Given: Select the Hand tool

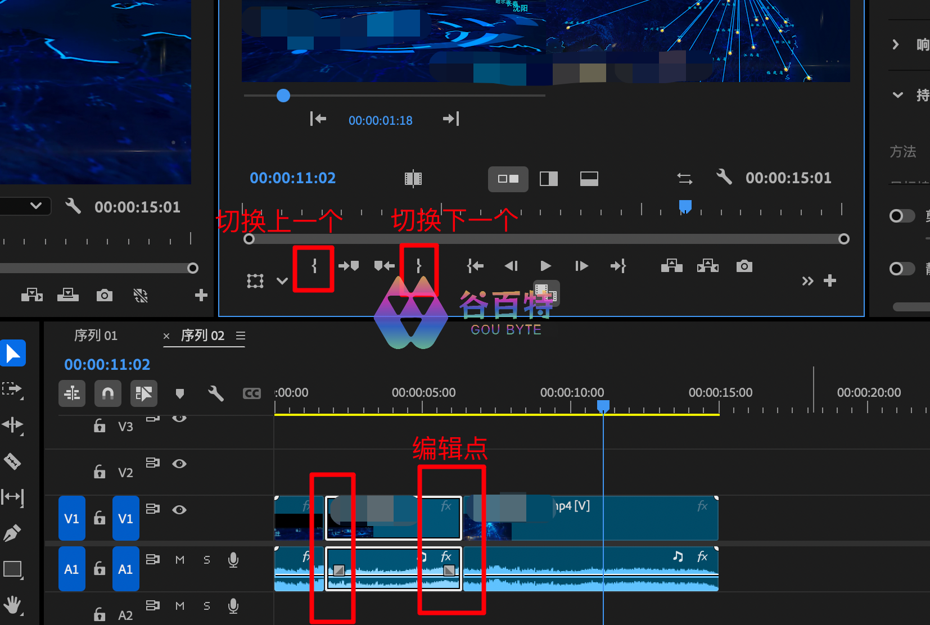Looking at the screenshot, I should click(12, 605).
